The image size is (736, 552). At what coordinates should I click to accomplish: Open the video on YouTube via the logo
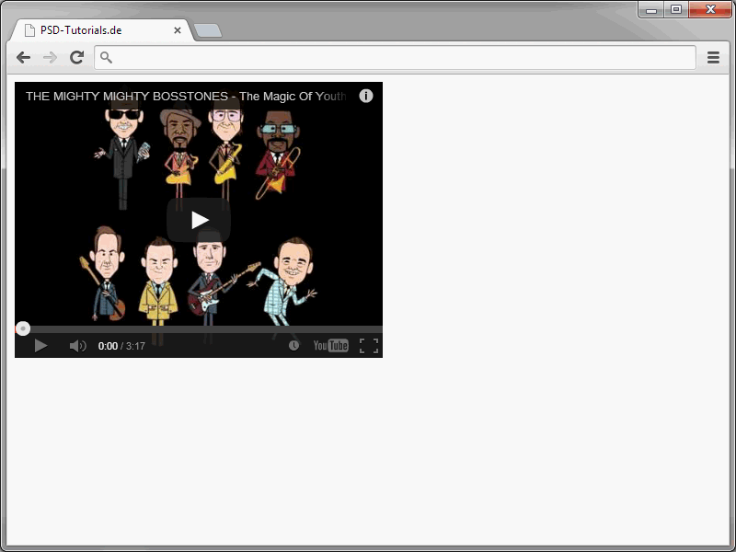(331, 346)
